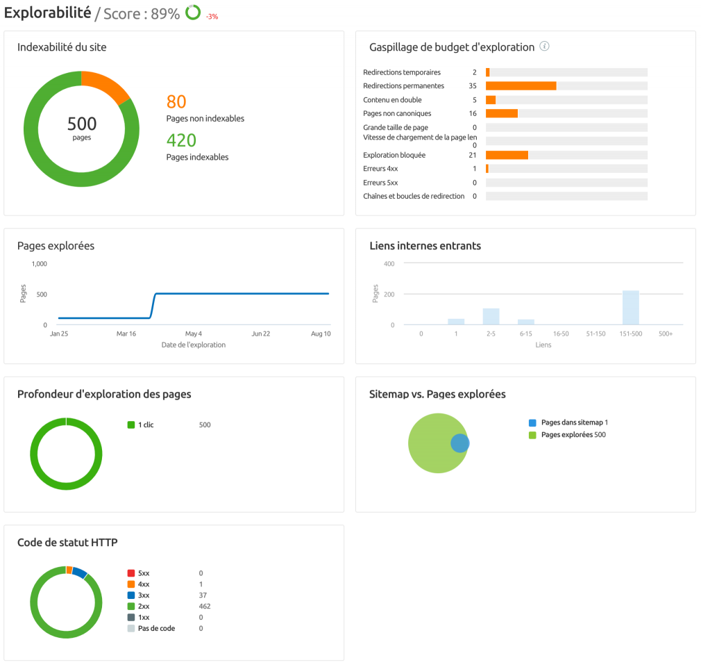
Task: Click the Grande taille de page label
Action: click(x=395, y=128)
